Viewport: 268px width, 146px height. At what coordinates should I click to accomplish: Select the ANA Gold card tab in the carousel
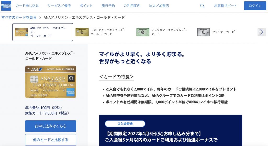[43, 32]
